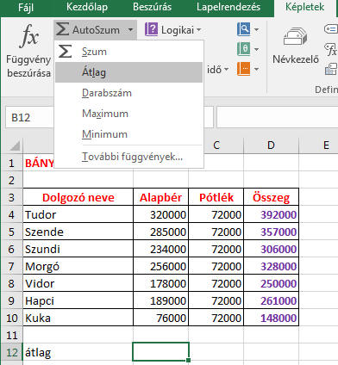Click the Morgó name cell
The height and width of the screenshot is (365, 338).
coord(78,266)
